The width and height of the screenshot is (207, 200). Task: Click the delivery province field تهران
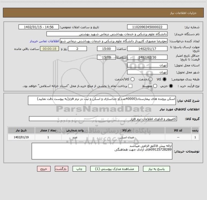tap(147, 65)
